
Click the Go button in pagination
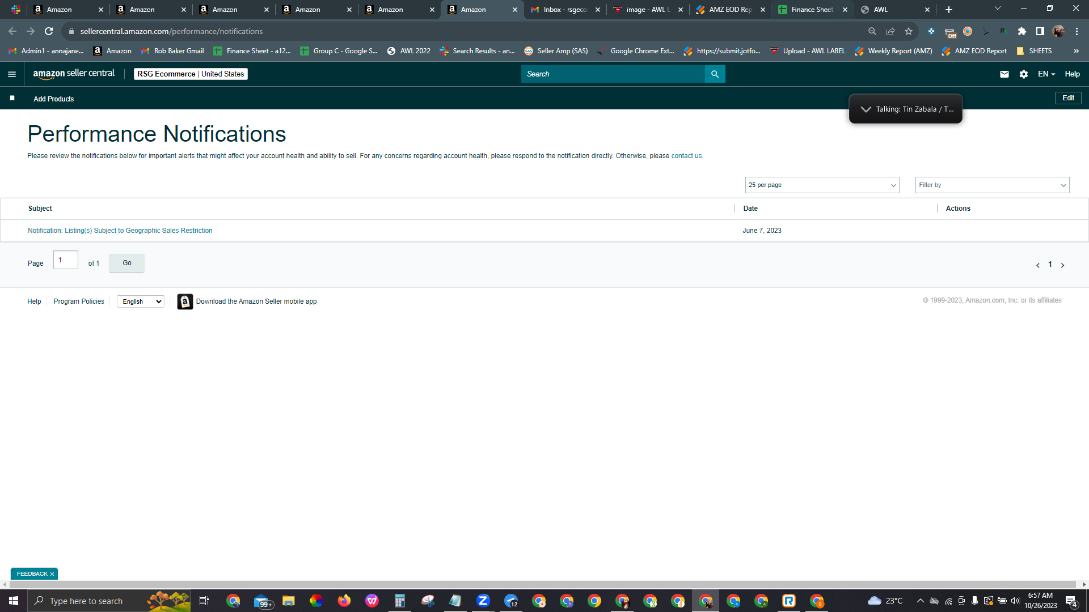pyautogui.click(x=127, y=263)
